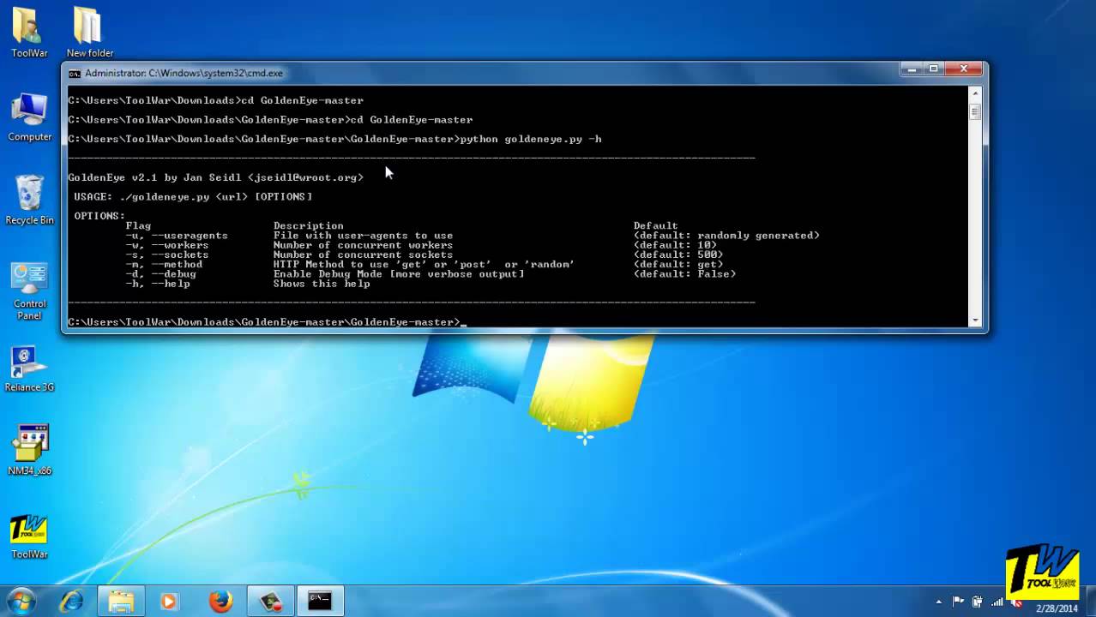Launch Internet Explorer from the taskbar

click(71, 602)
